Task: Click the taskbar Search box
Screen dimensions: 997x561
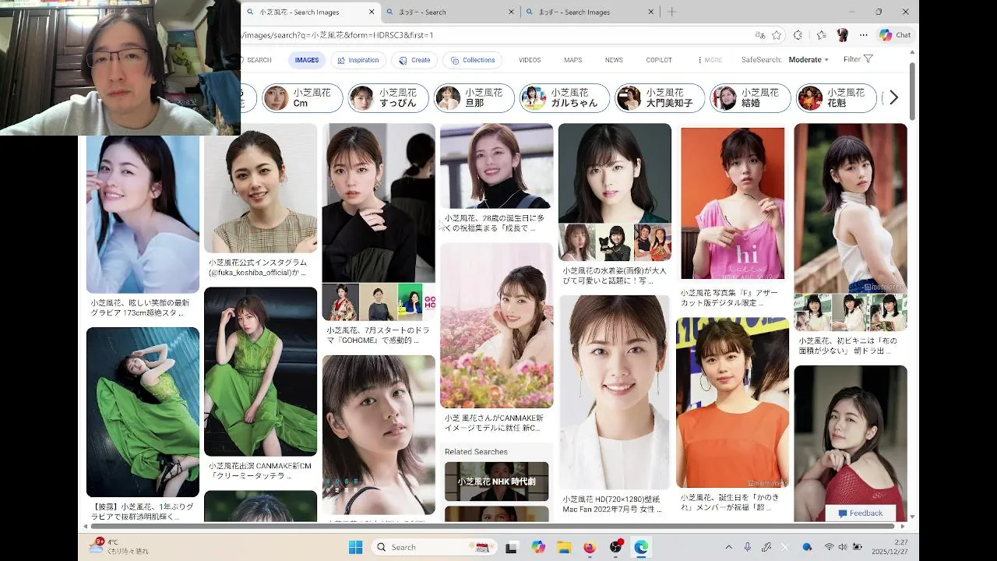Action: [434, 547]
